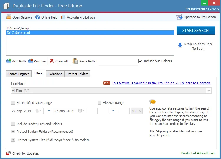Viewport: 221px width, 159px height.
Task: Click the Paste Path button label
Action: click(87, 61)
